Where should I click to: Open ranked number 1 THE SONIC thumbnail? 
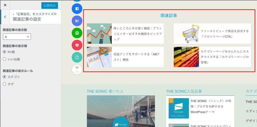point(179,108)
